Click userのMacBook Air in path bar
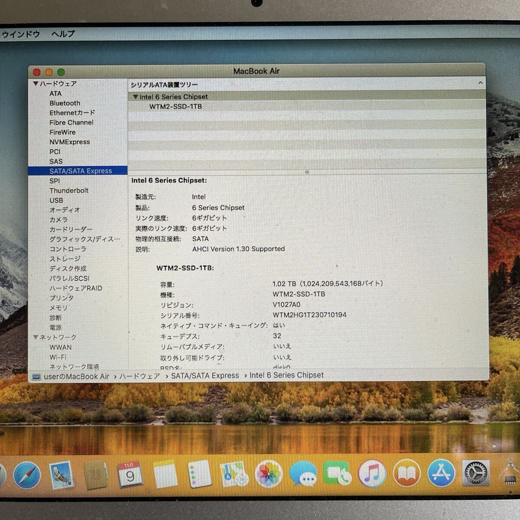Image resolution: width=520 pixels, height=520 pixels. [76, 377]
